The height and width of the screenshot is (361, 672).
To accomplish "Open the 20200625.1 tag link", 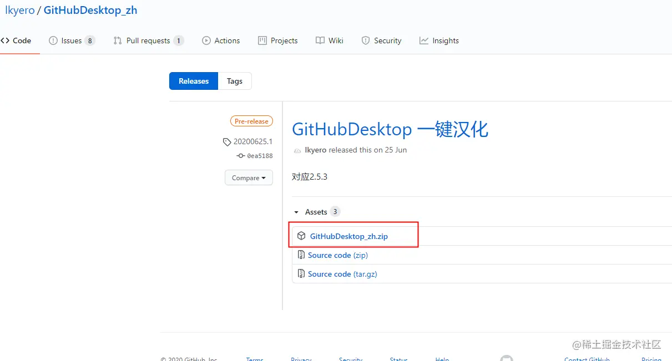I will tap(253, 142).
